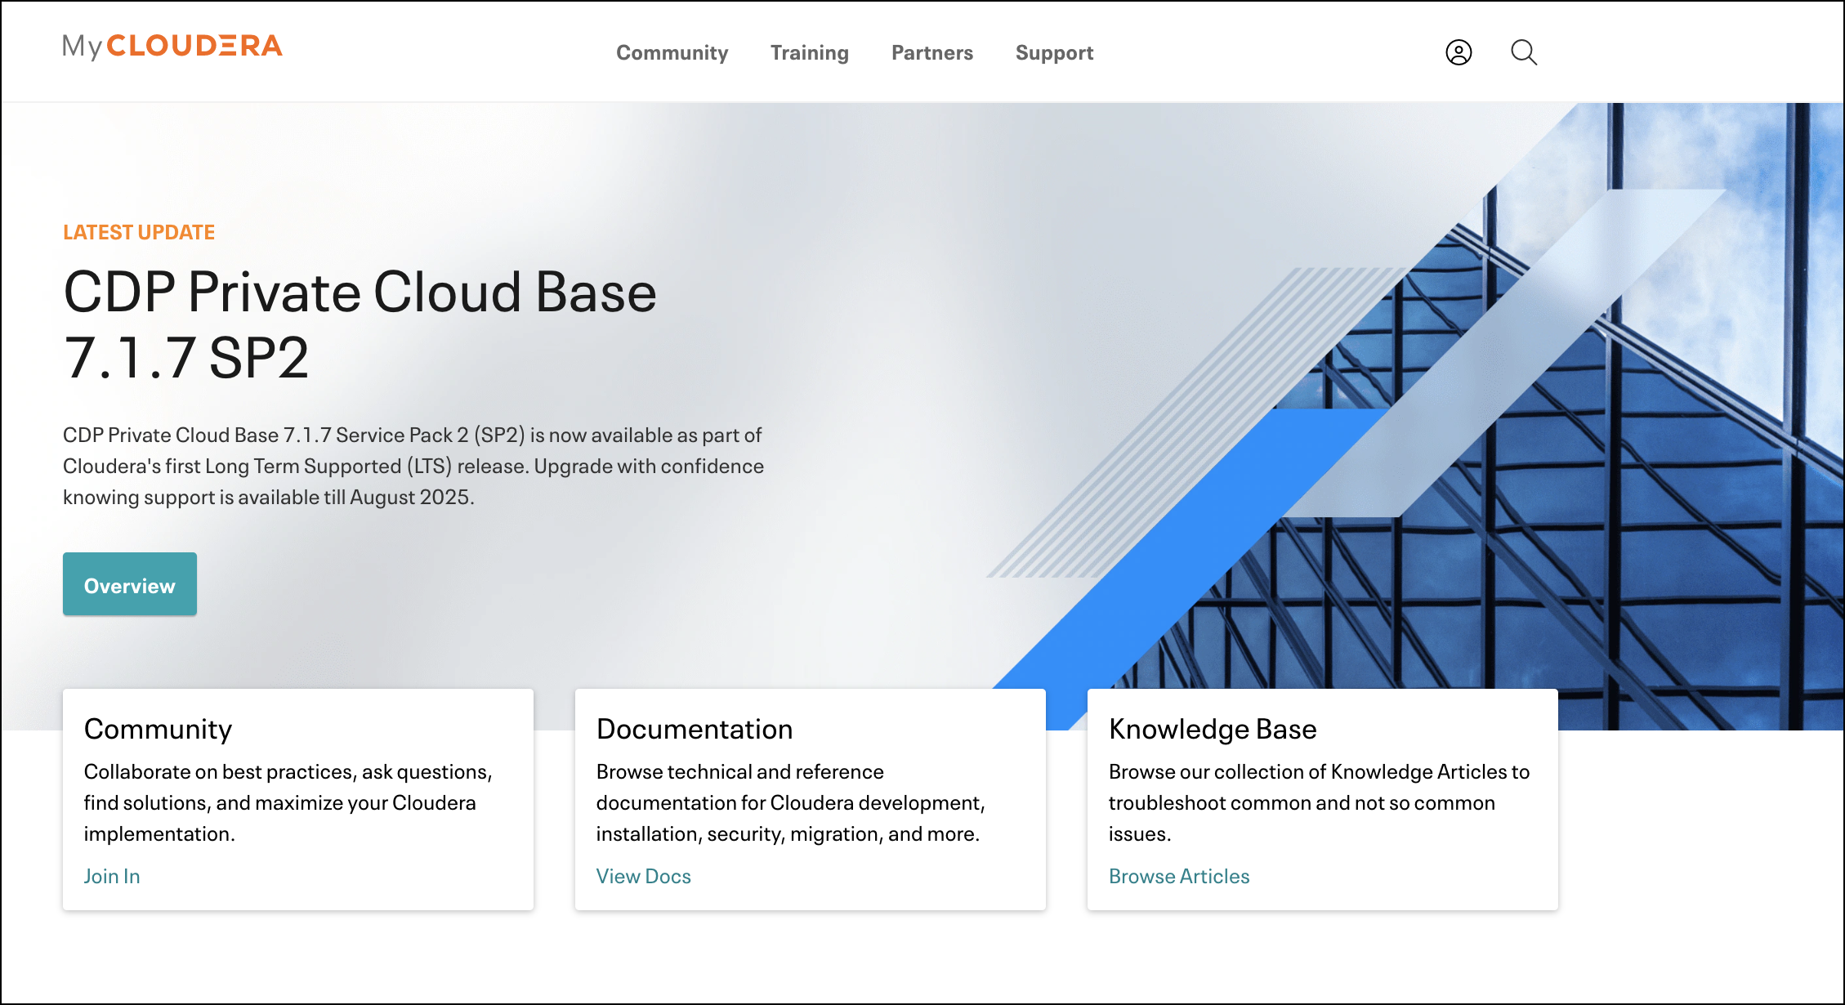Follow the Join In link
The height and width of the screenshot is (1005, 1845).
(112, 876)
